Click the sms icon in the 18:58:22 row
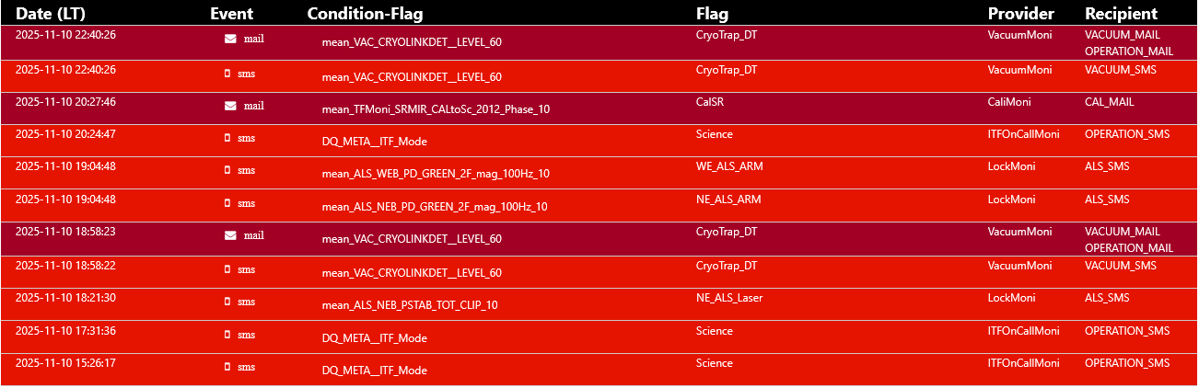1199x388 pixels. pyautogui.click(x=227, y=269)
